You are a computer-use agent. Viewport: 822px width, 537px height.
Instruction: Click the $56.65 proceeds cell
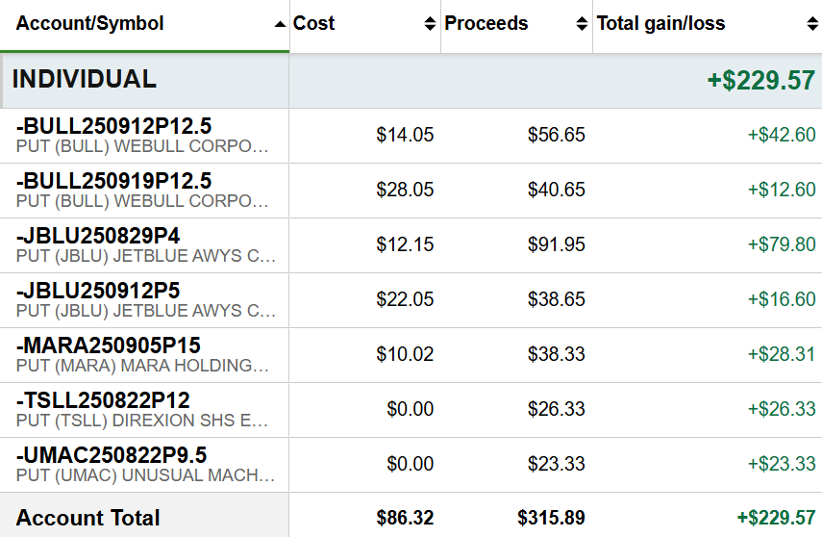tap(557, 135)
